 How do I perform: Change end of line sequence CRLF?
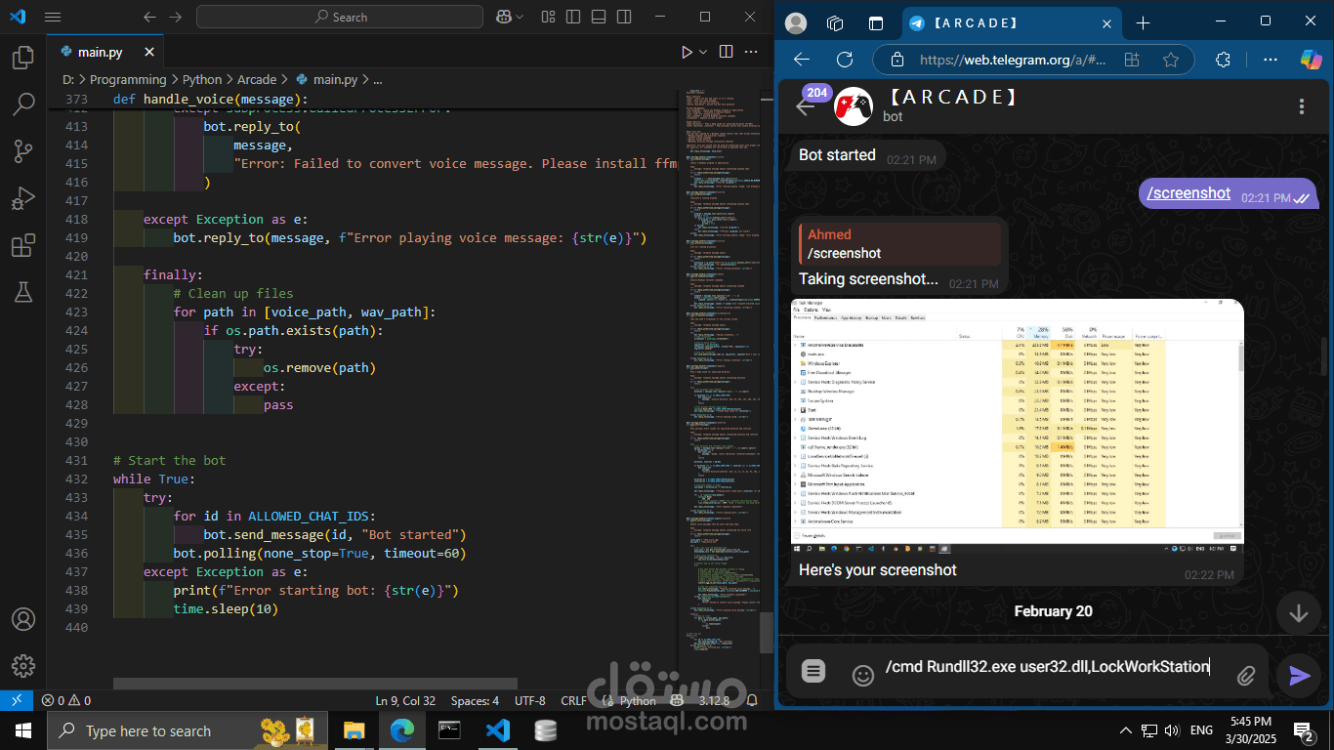[x=573, y=700]
